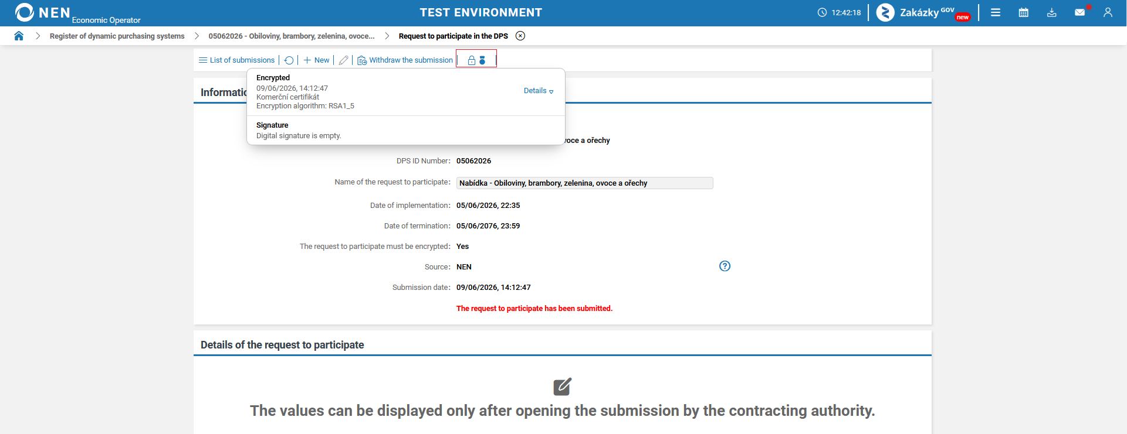Click the refresh icon in toolbar

(x=289, y=60)
